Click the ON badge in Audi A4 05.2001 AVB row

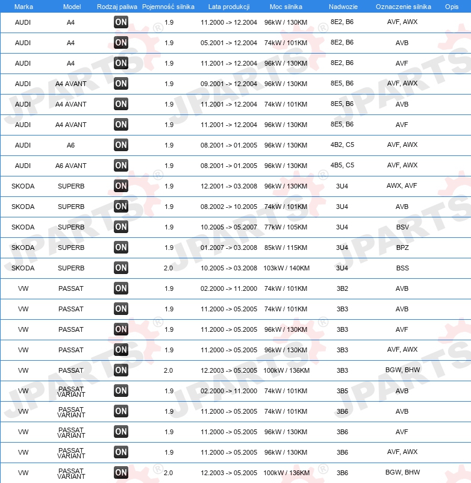click(120, 43)
